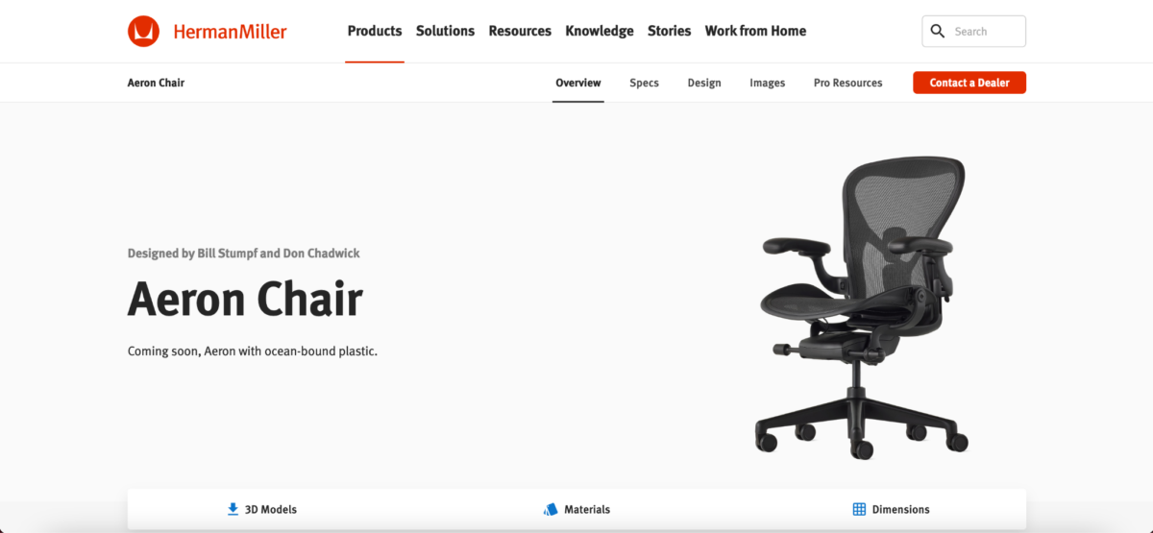Click the 3D Models download icon
Screen dimensions: 1153x533
[233, 509]
